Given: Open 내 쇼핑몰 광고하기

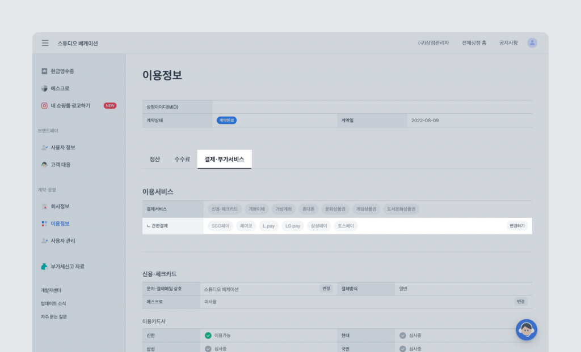Looking at the screenshot, I should pyautogui.click(x=70, y=106).
